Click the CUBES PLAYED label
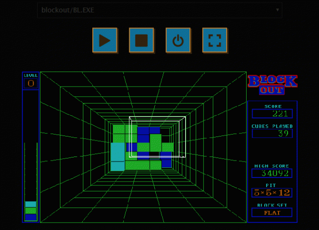 point(272,126)
